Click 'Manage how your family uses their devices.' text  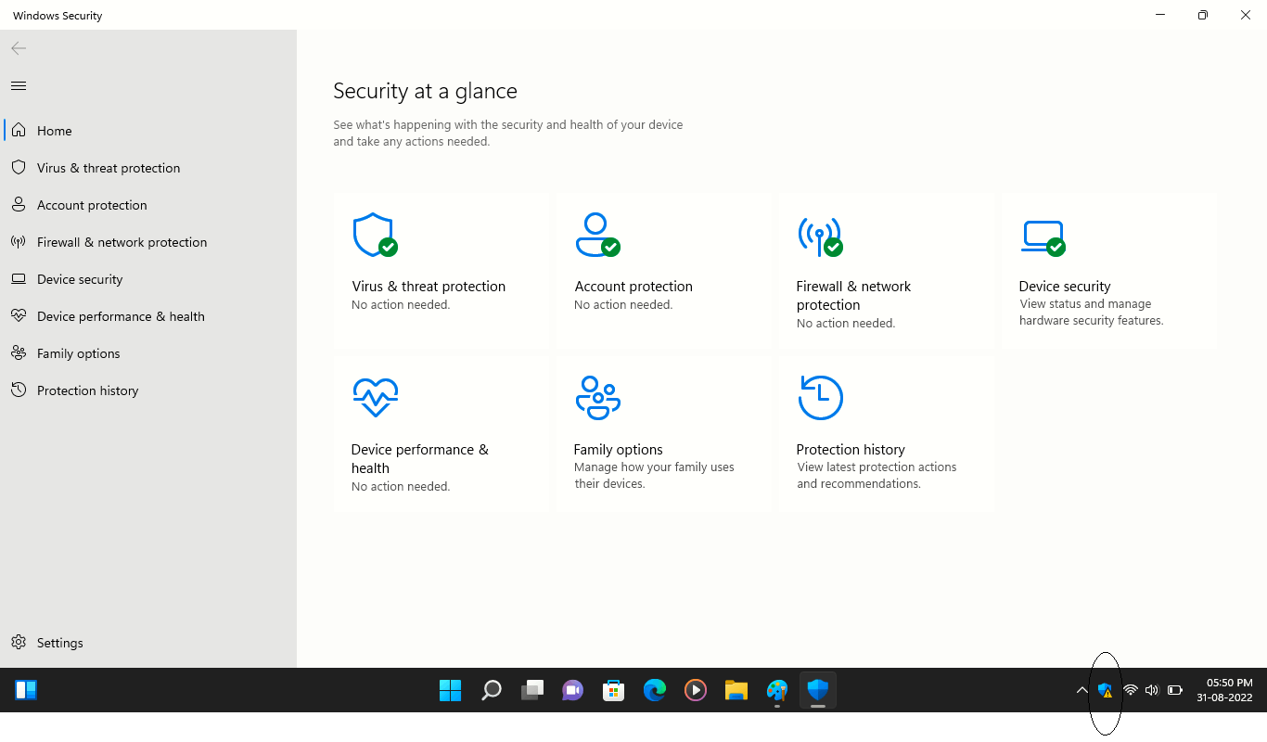[x=654, y=476]
